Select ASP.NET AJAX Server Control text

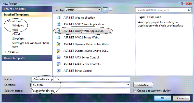[81, 57]
